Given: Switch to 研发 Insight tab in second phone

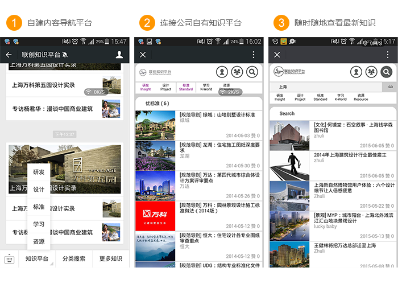Looking at the screenshot, I should (x=146, y=87).
